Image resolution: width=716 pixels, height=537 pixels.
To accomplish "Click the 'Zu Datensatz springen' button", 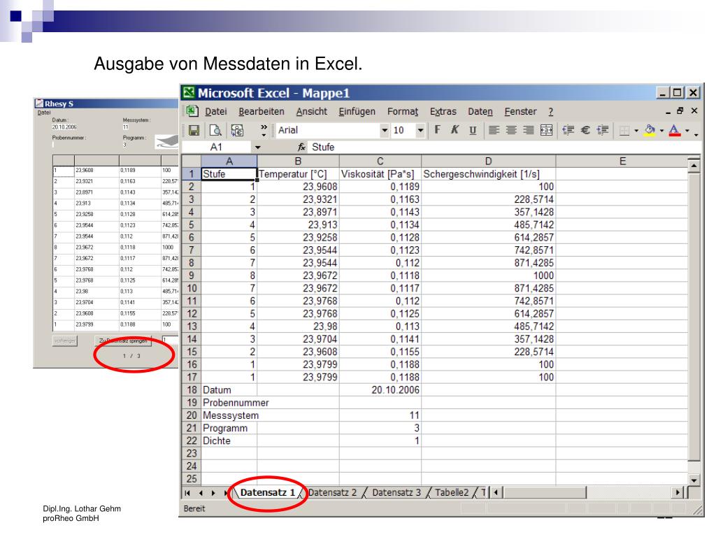I will tap(123, 341).
